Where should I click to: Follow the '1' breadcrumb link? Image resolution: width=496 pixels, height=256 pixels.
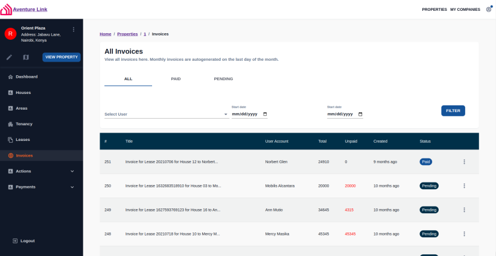pyautogui.click(x=145, y=34)
